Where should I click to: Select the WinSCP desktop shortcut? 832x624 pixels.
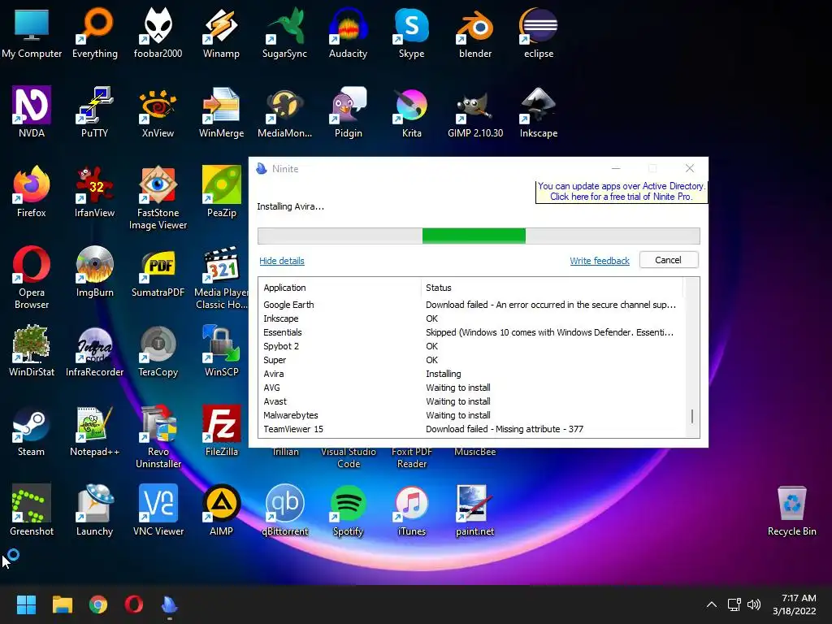click(221, 350)
